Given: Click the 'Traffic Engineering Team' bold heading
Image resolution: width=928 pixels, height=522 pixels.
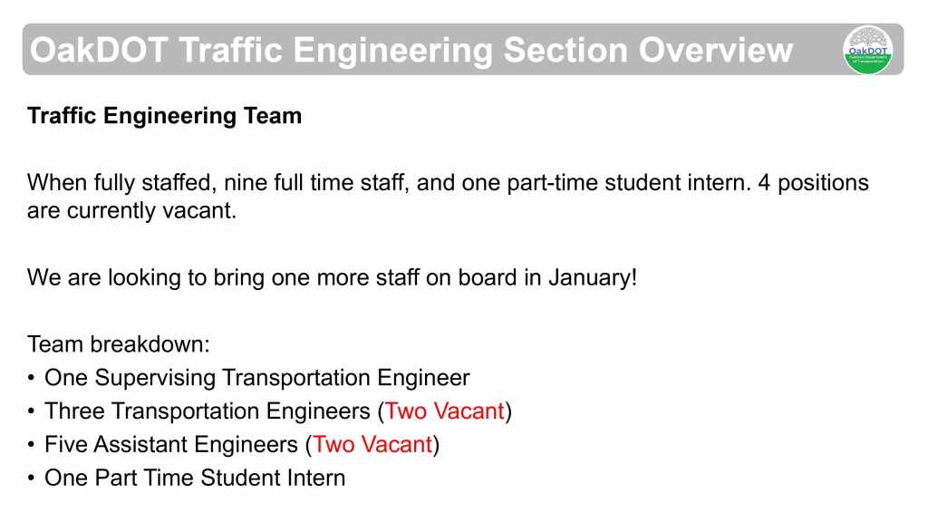Looking at the screenshot, I should coord(164,116).
